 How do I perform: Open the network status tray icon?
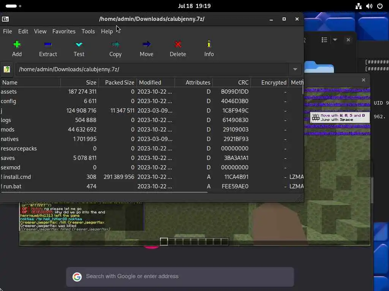(x=358, y=6)
